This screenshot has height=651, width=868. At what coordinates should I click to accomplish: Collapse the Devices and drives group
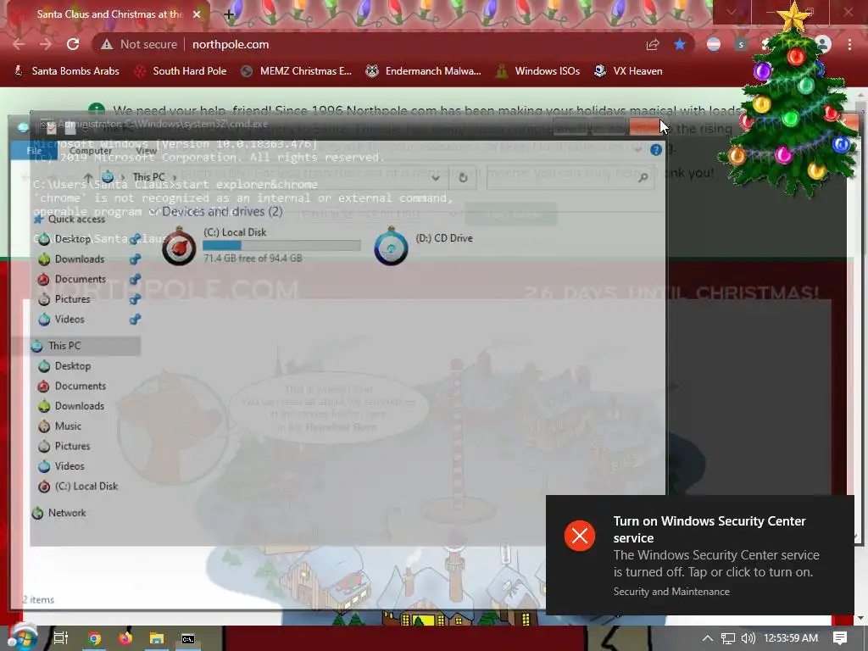click(155, 212)
